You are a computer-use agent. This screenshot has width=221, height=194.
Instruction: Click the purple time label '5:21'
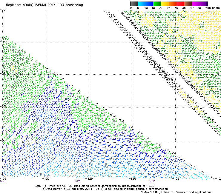(x=77, y=181)
